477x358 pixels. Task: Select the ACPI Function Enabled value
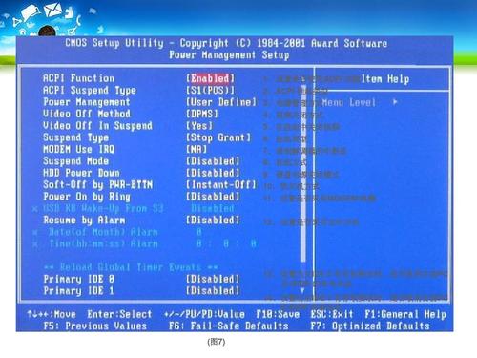[210, 78]
